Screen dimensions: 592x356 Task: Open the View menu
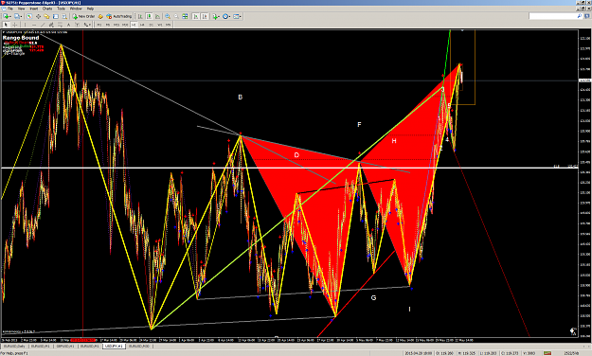[x=21, y=9]
